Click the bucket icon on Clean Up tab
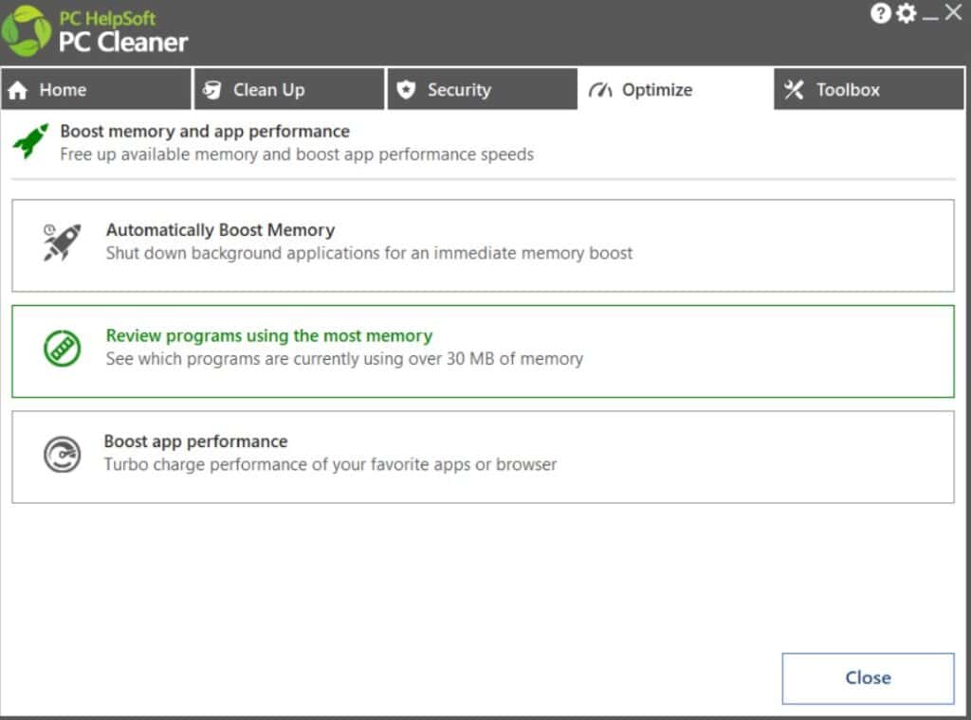The width and height of the screenshot is (971, 720). point(211,90)
